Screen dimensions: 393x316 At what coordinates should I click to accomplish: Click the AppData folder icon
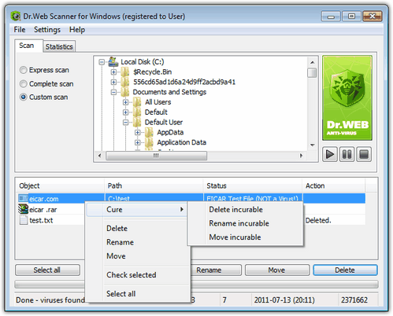pos(149,132)
